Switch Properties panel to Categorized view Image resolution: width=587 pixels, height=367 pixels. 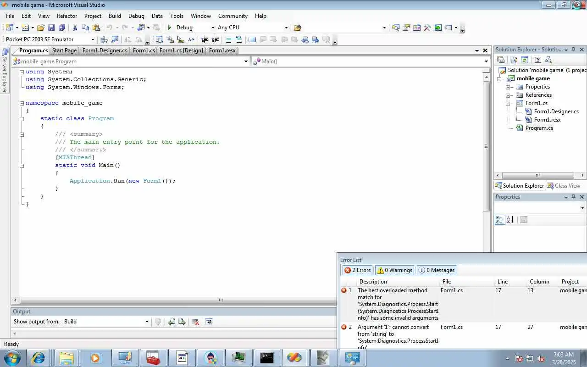tap(500, 220)
